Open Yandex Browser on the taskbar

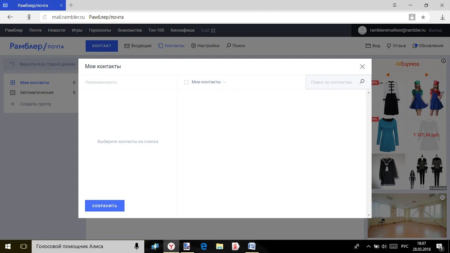point(171,246)
